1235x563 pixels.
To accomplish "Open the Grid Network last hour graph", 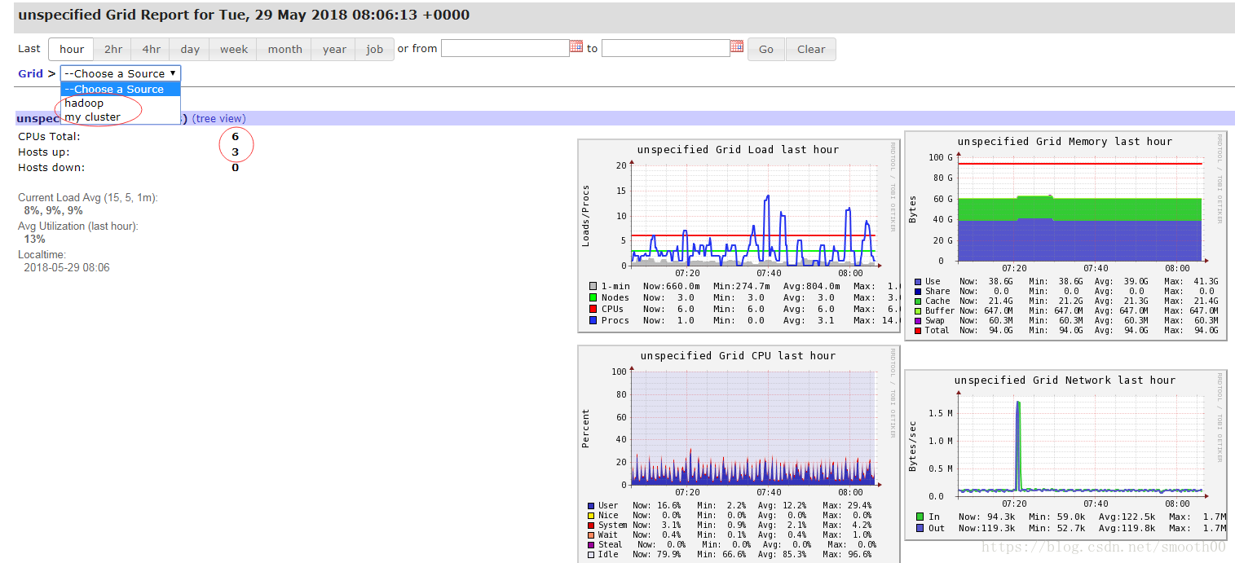I will 1065,453.
